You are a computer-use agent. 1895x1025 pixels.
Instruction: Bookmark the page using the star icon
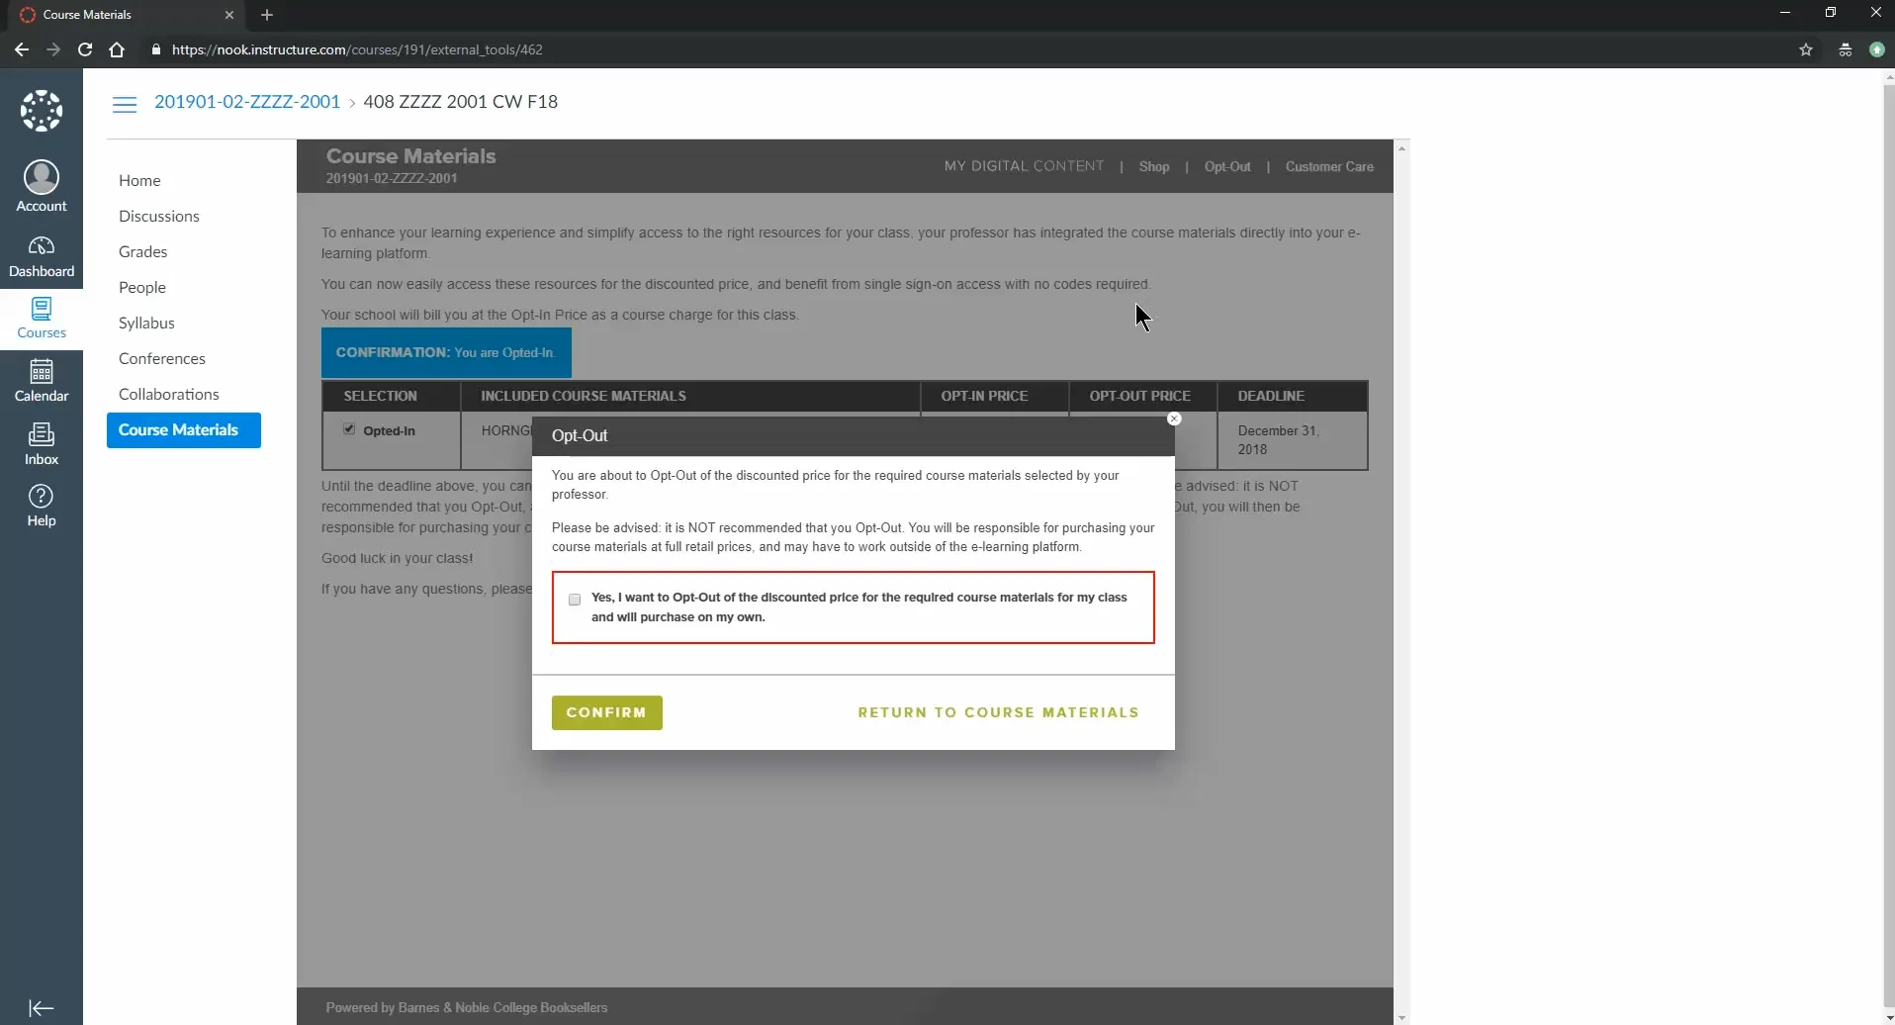1806,49
